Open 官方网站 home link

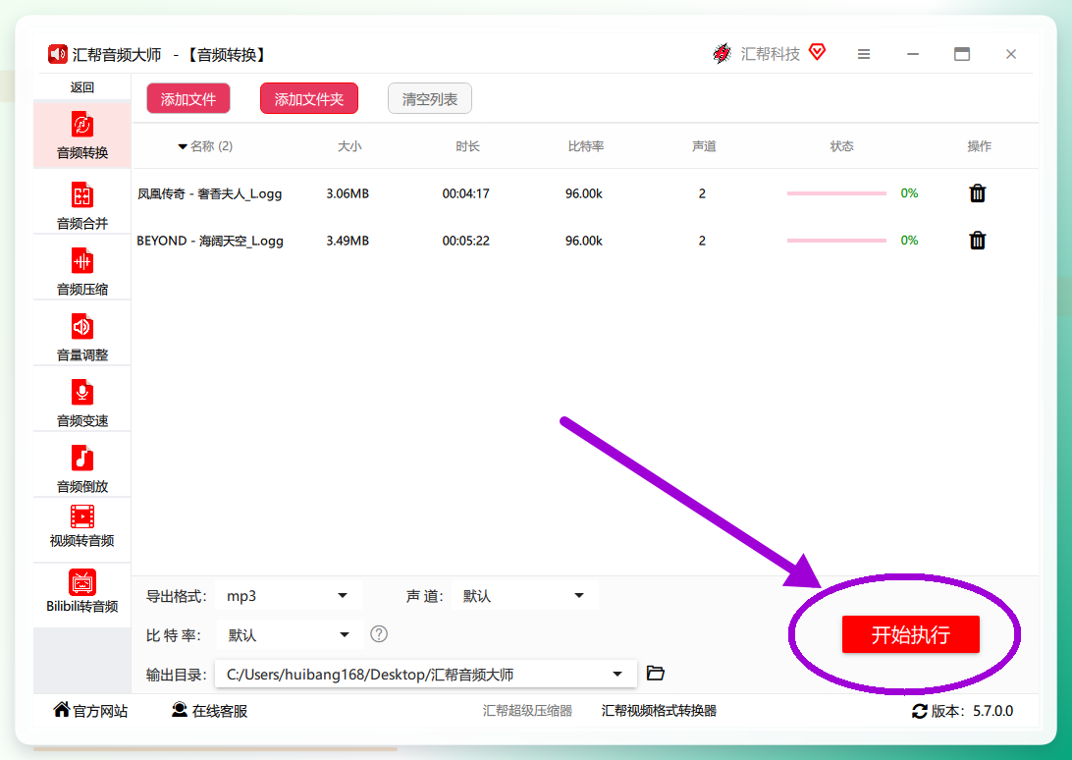[90, 711]
